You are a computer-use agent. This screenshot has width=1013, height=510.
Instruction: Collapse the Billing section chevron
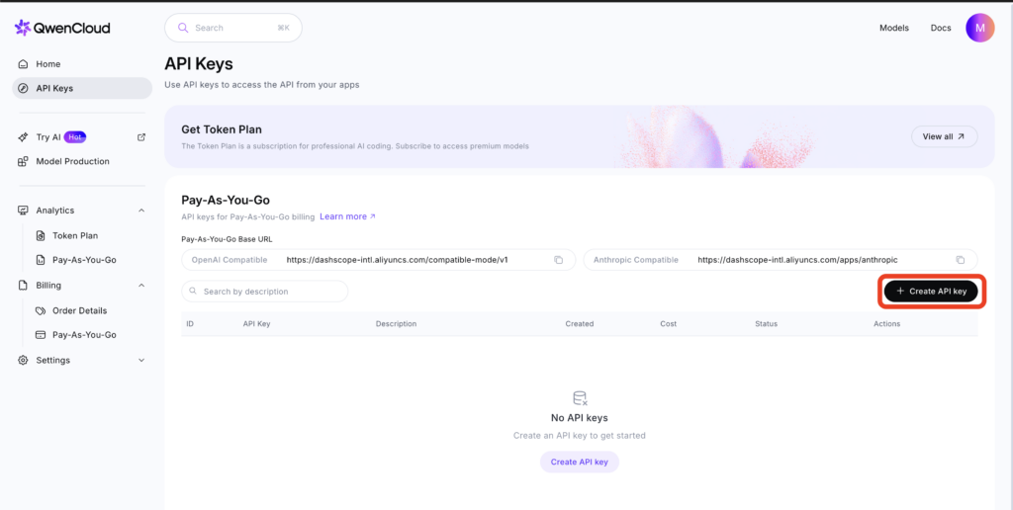click(141, 286)
